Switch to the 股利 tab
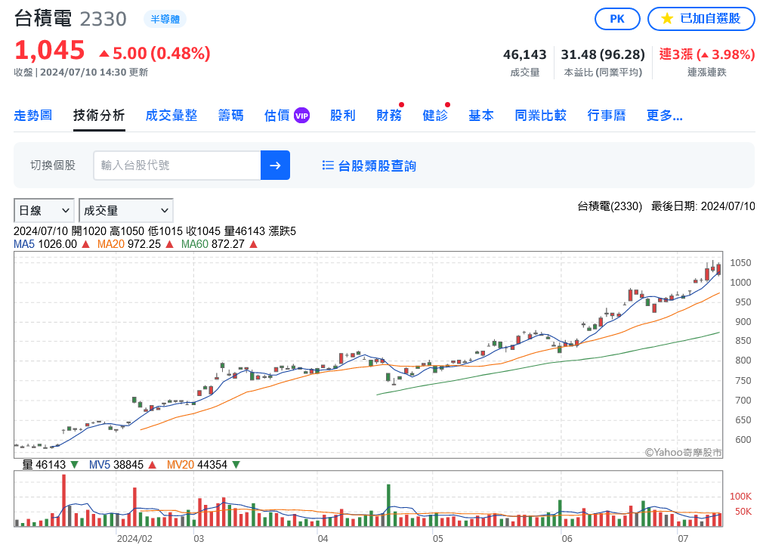Screen dimensions: 763x554 click(342, 116)
